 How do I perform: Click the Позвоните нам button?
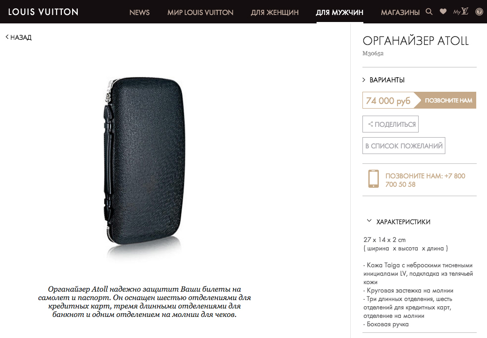pos(446,100)
